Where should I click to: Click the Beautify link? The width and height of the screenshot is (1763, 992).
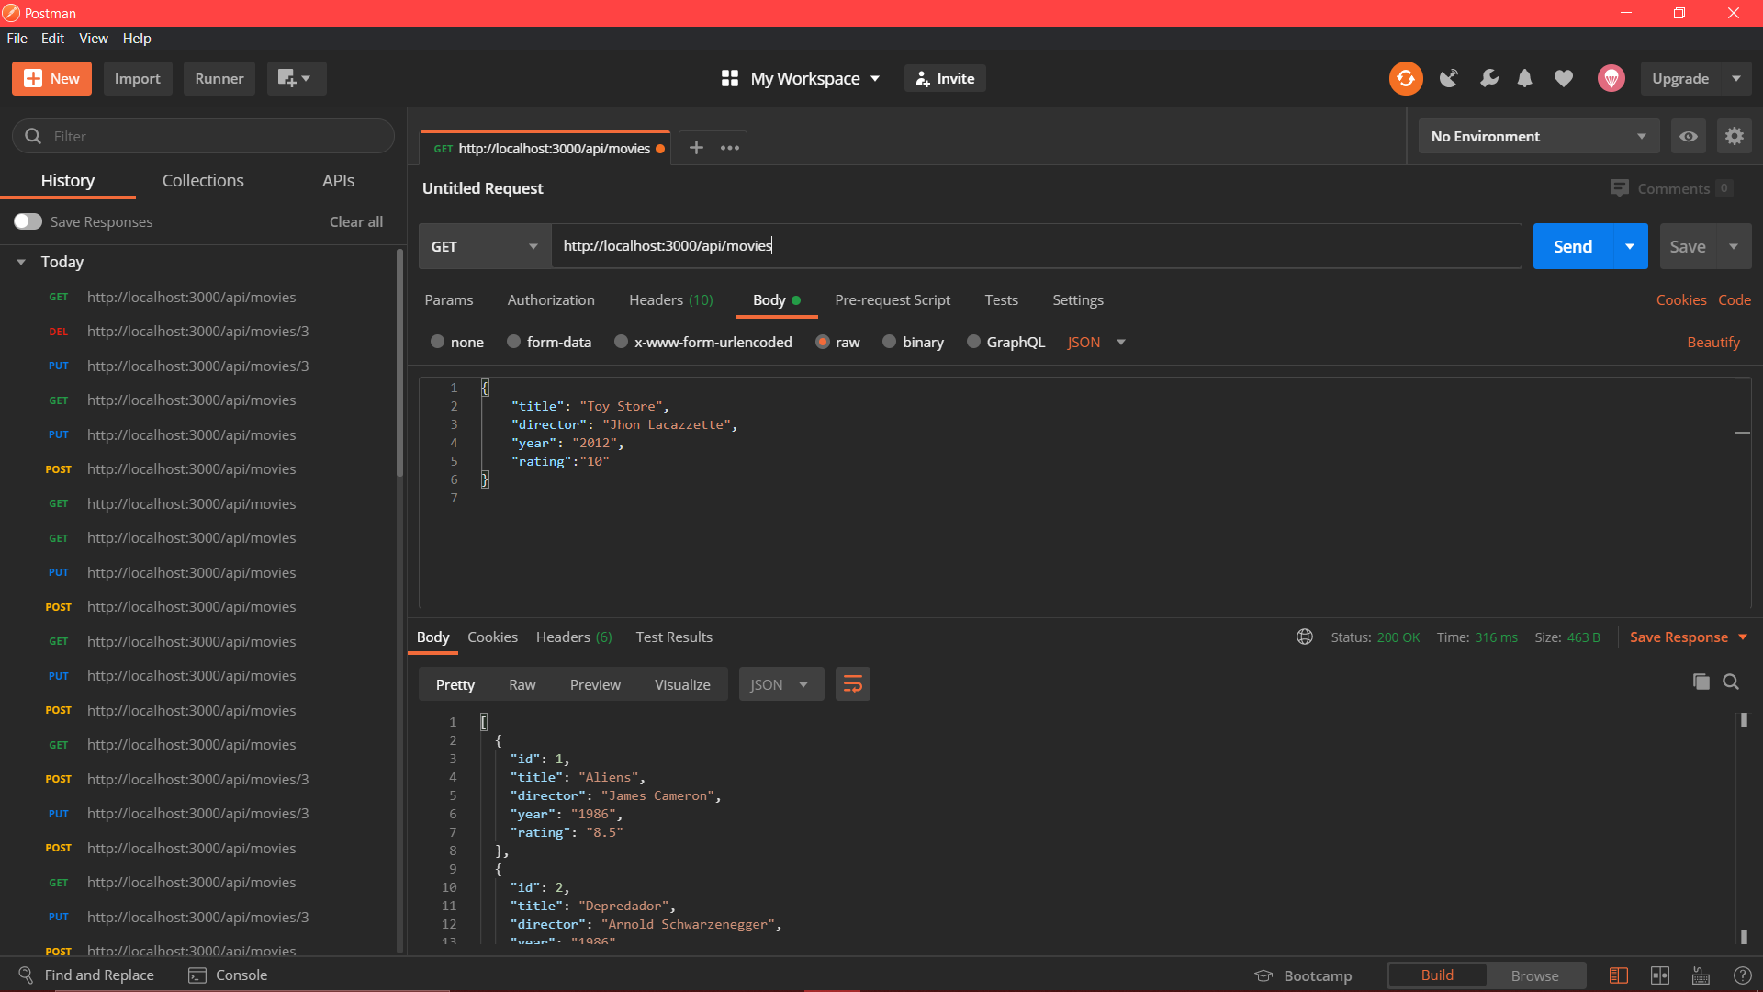[1712, 342]
